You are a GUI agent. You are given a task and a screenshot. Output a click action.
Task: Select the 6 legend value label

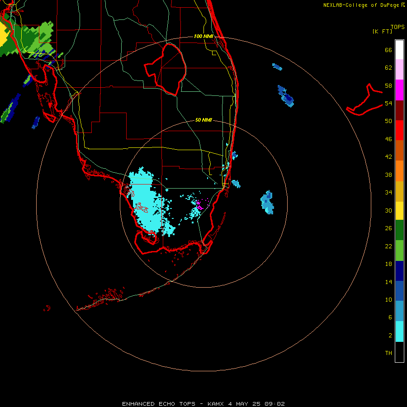[x=390, y=317]
